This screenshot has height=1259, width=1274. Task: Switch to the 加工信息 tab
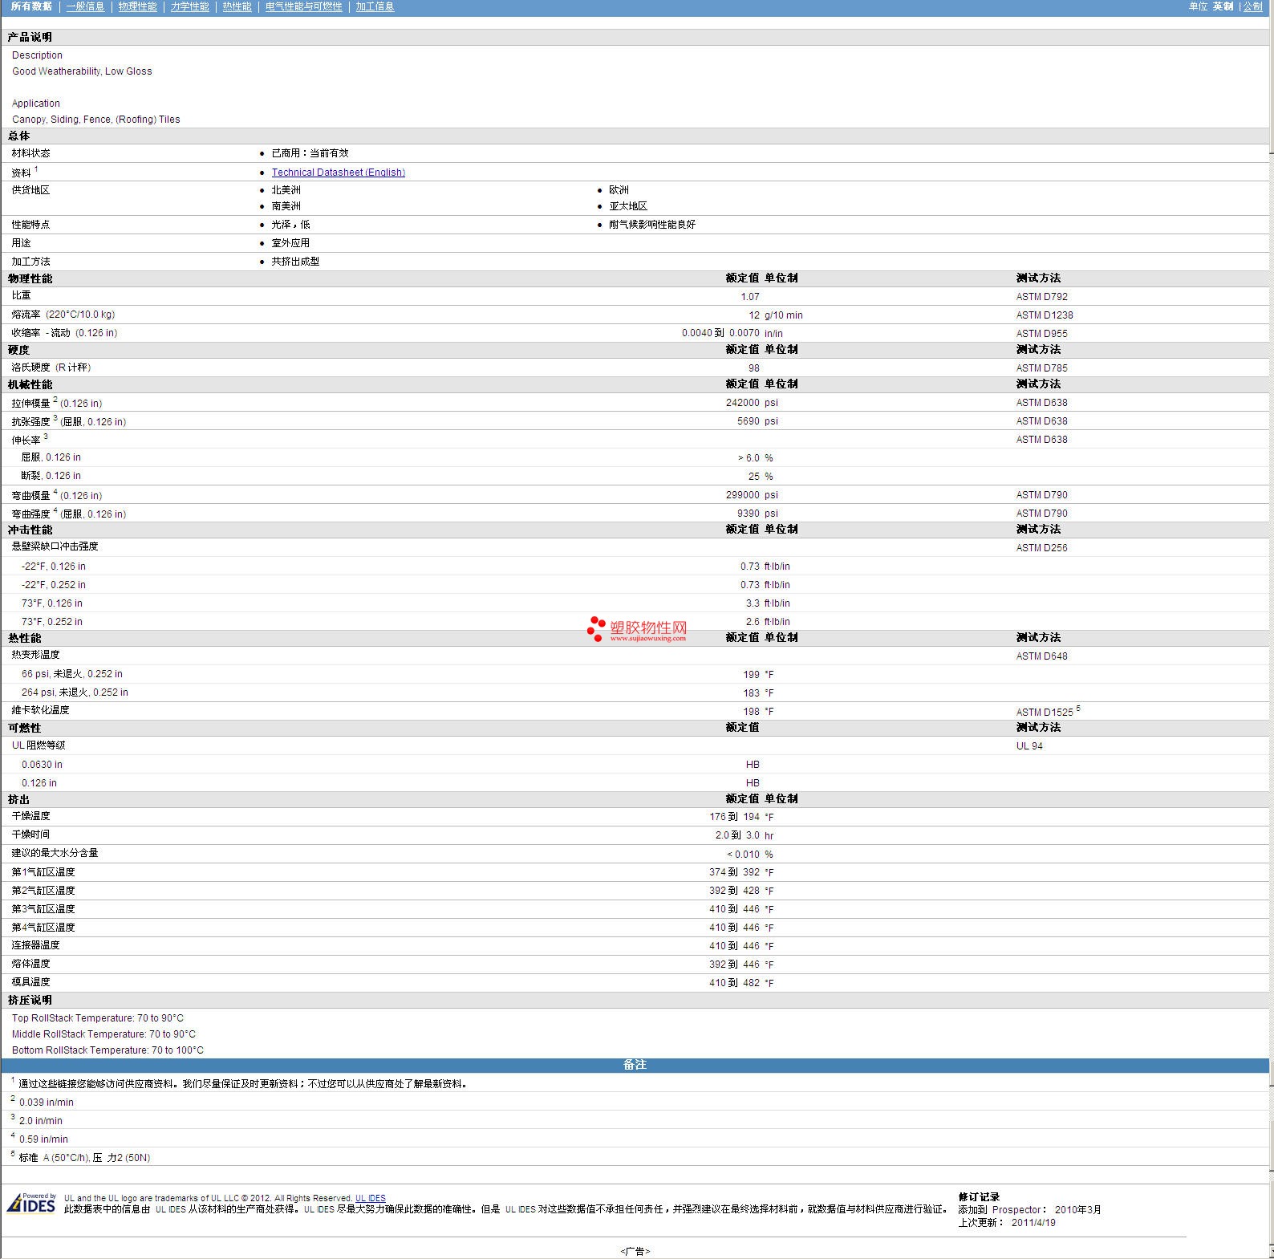(375, 6)
